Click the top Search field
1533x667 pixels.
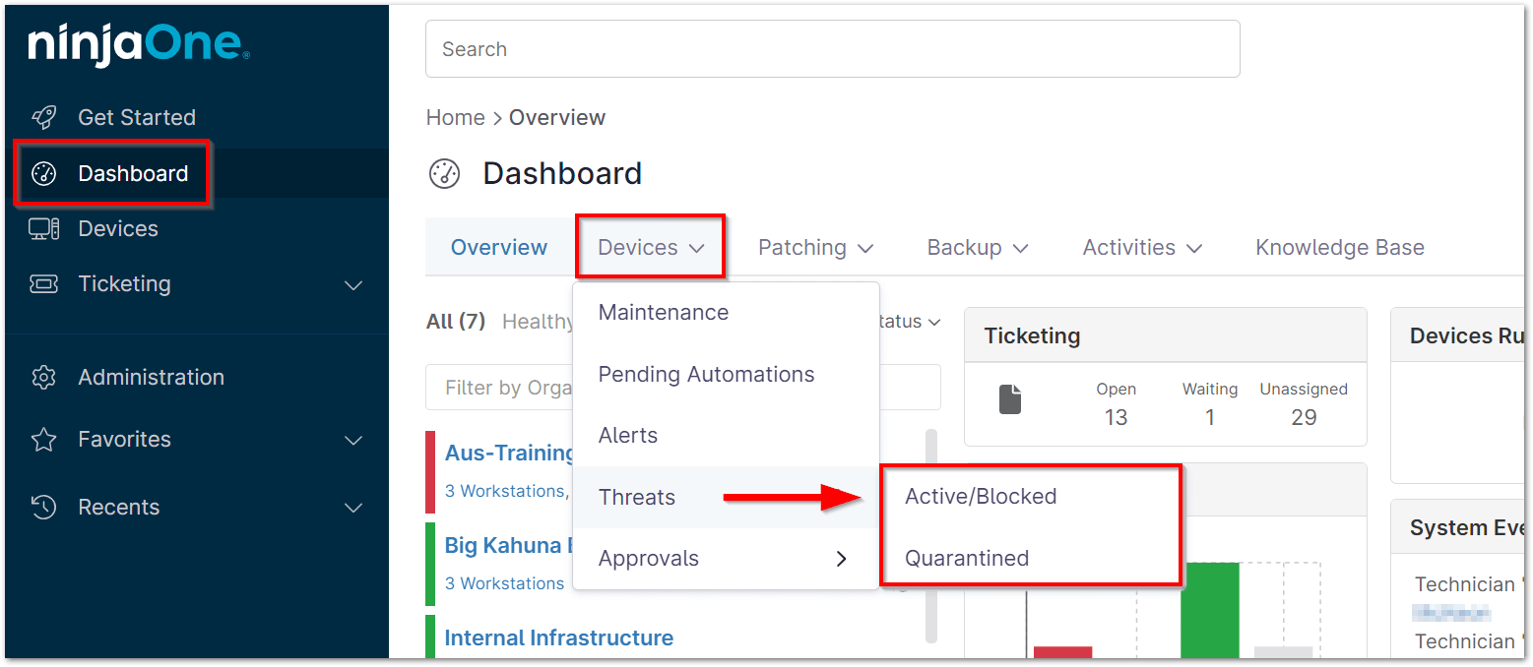pyautogui.click(x=832, y=49)
